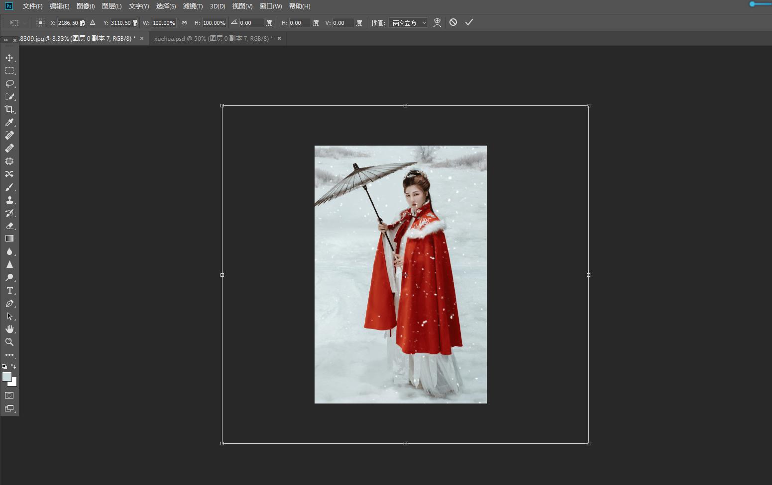
Task: Select the Hand tool
Action: click(x=9, y=329)
